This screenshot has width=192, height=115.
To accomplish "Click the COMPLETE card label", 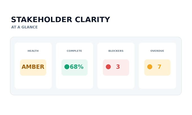I will point(75,51).
